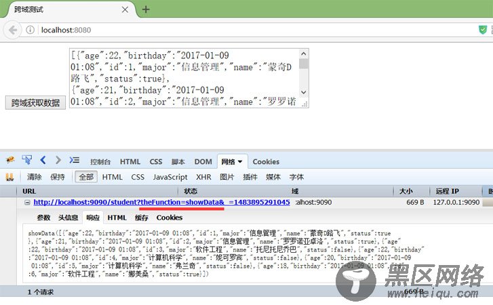Viewport: 493px width, 305px height.
Task: Click the Firebug forward arrow
Action: pyautogui.click(x=58, y=160)
